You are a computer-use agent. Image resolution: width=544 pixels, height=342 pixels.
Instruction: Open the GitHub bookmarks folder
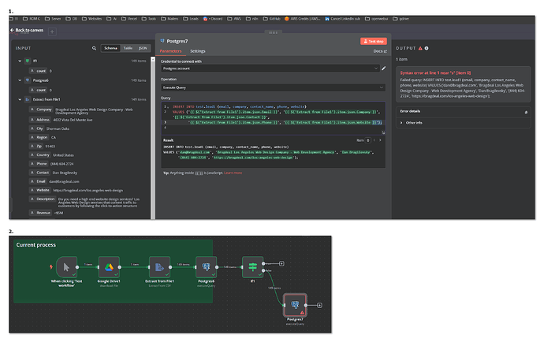pyautogui.click(x=272, y=19)
